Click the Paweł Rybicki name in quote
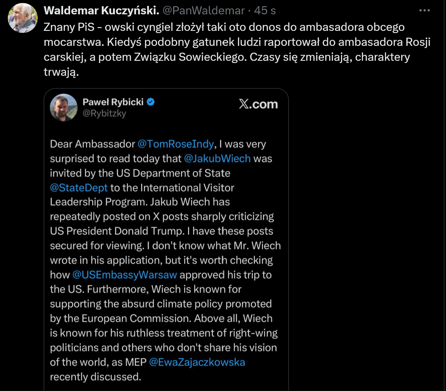The image size is (446, 391). coord(113,102)
